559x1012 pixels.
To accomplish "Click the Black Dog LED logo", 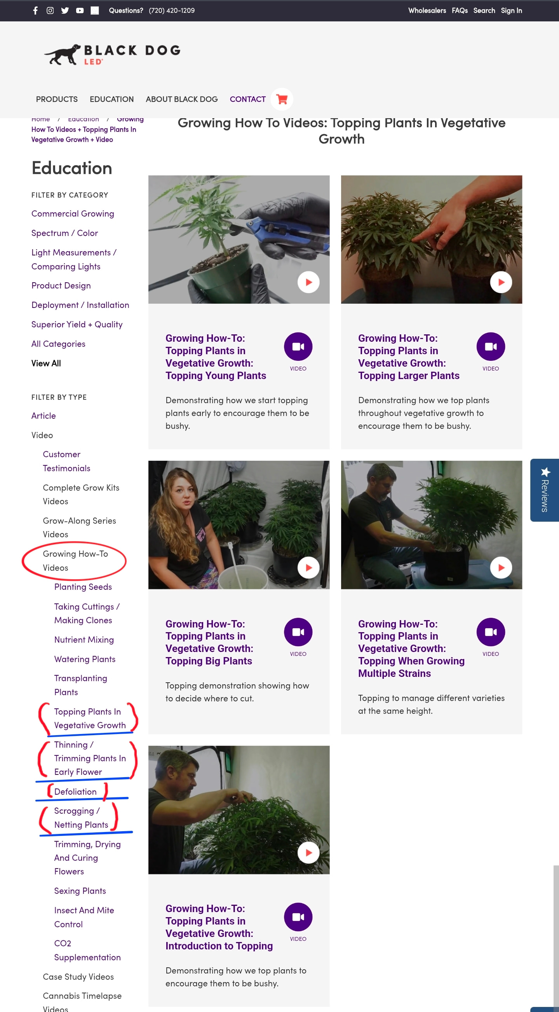I will coord(112,54).
